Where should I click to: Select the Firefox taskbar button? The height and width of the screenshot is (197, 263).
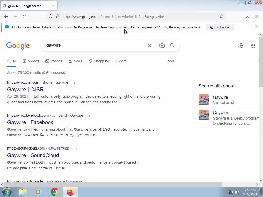pyautogui.click(x=70, y=192)
